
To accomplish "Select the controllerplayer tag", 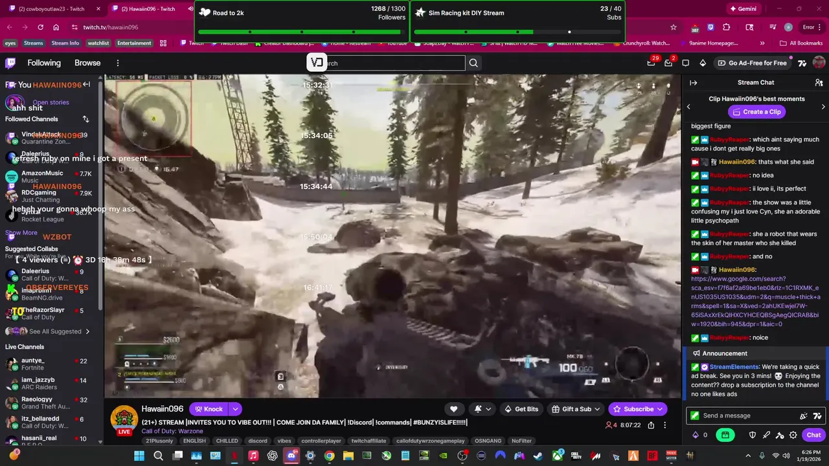I will (x=321, y=441).
